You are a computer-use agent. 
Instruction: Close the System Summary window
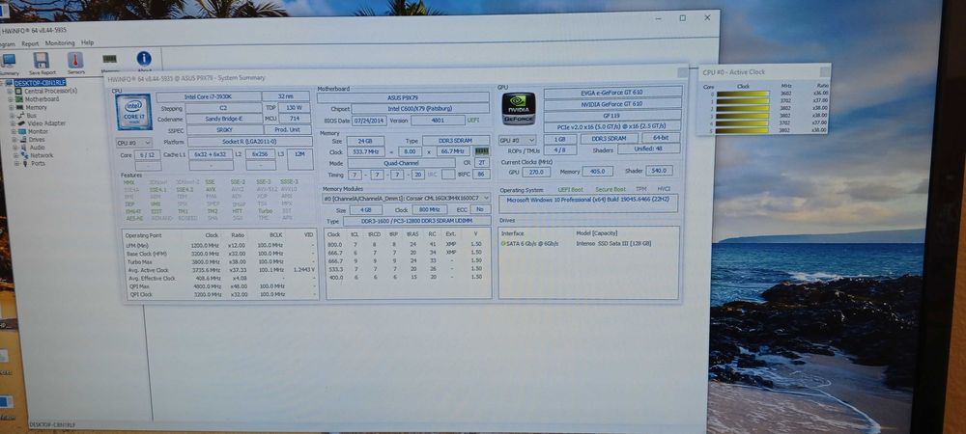[682, 72]
